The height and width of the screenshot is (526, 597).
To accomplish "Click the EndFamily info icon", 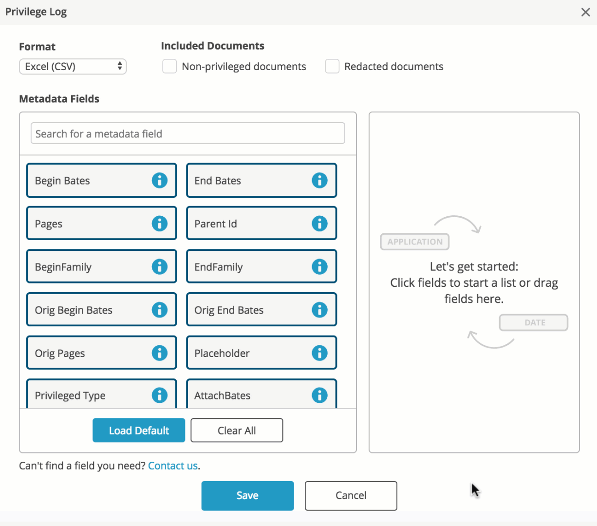I will point(319,266).
